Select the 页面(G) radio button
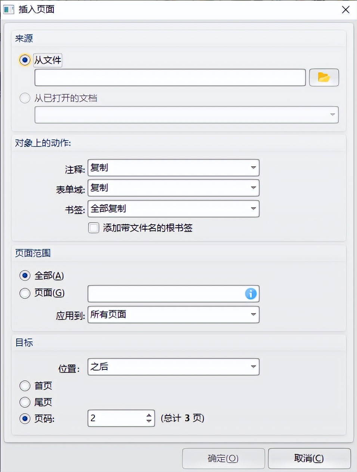 [25, 293]
